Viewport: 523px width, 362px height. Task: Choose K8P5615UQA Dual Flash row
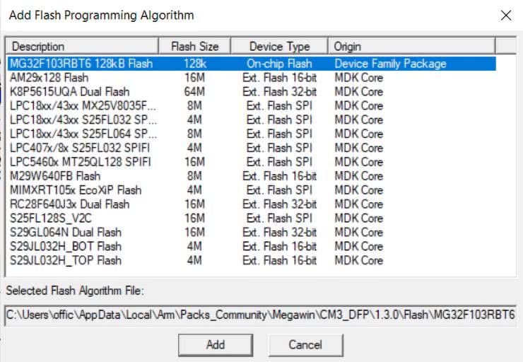69,92
